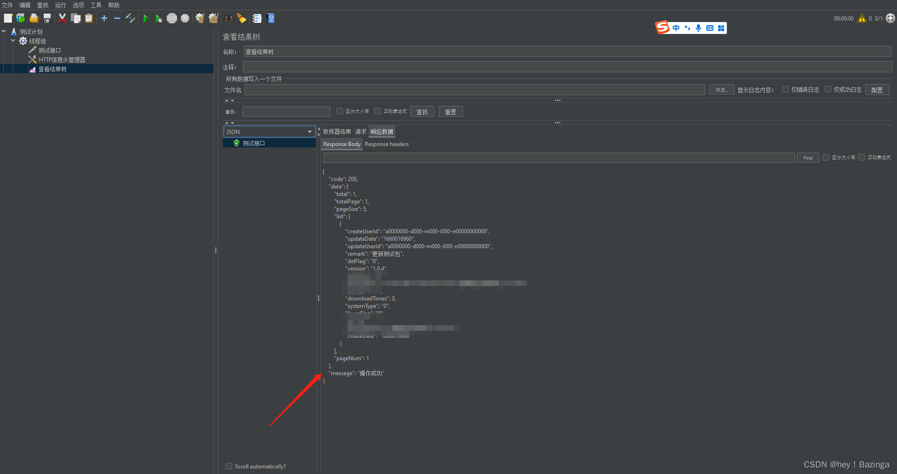Switch to 取样器结果 tab
Image resolution: width=897 pixels, height=474 pixels.
tap(337, 132)
